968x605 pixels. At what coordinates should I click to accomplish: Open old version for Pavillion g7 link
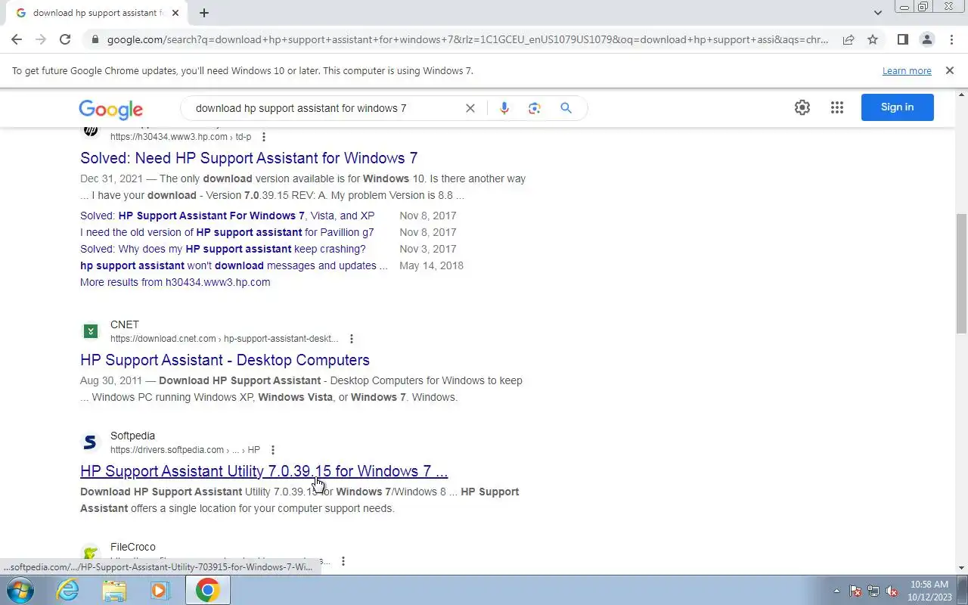227,232
